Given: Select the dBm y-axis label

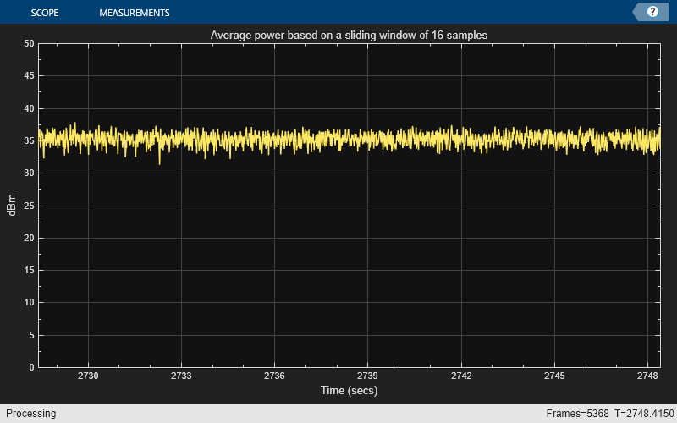Looking at the screenshot, I should point(12,205).
